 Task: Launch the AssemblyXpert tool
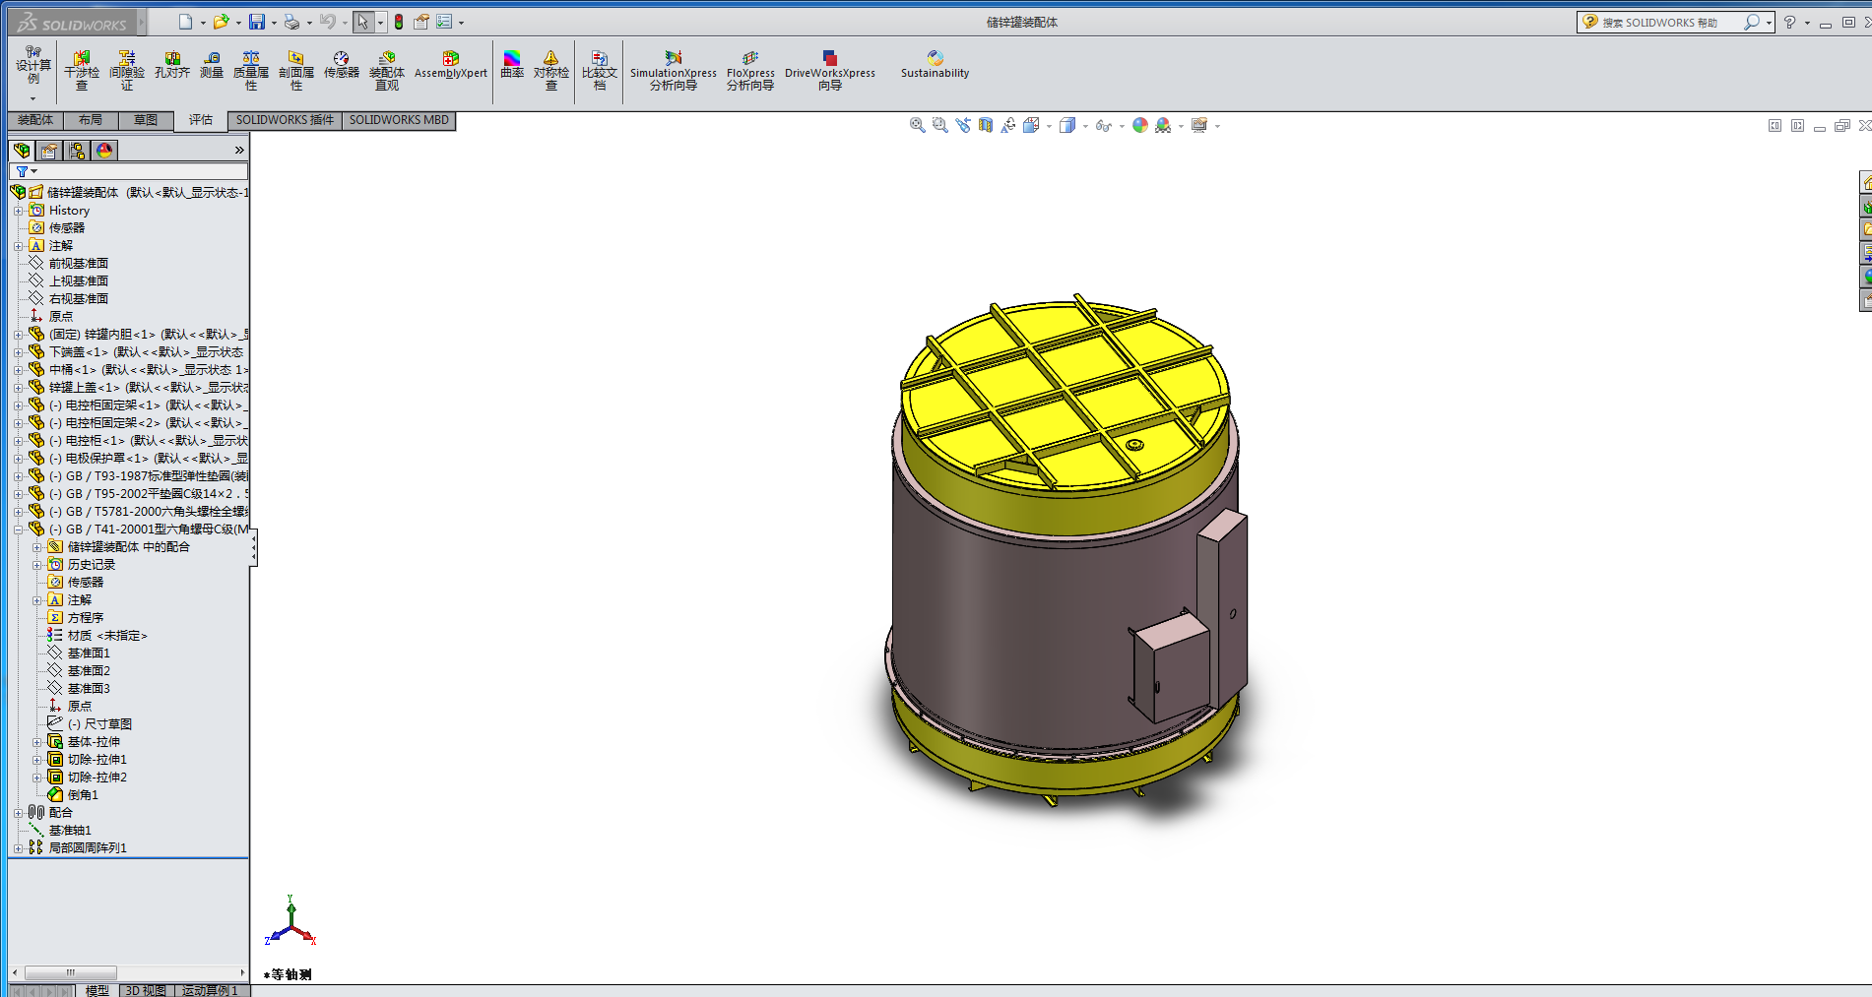(450, 65)
